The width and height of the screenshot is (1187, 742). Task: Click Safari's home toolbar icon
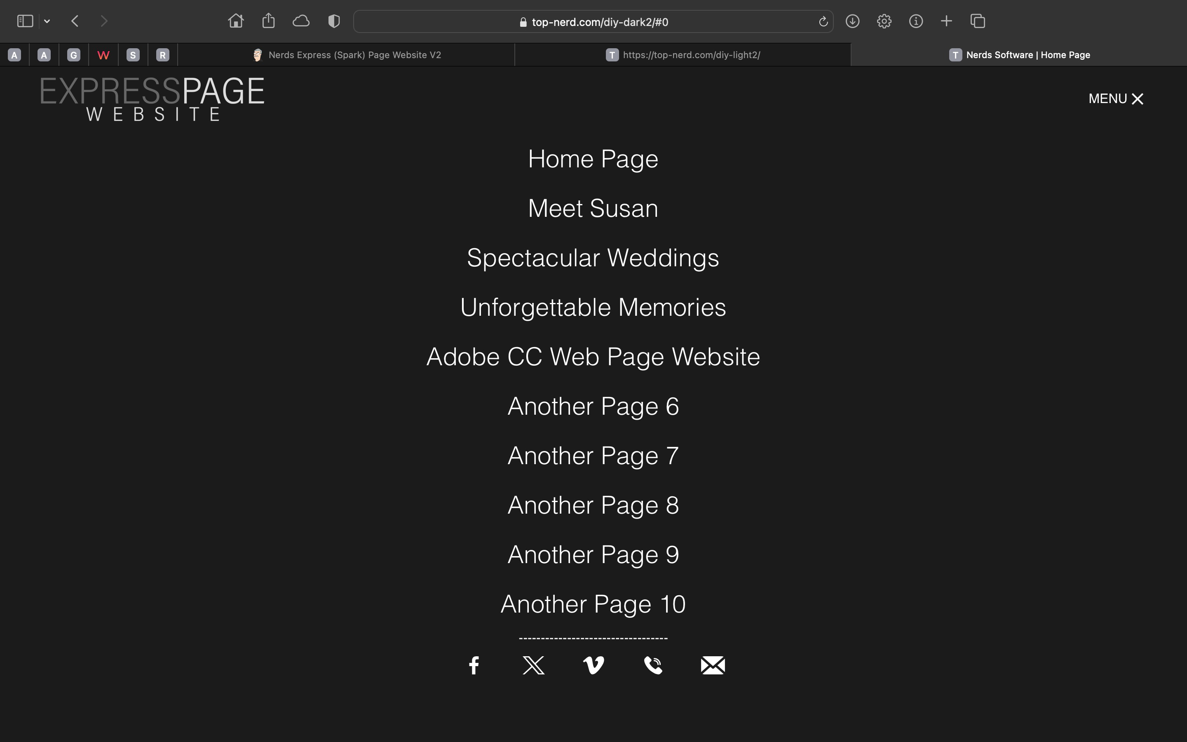coord(236,21)
